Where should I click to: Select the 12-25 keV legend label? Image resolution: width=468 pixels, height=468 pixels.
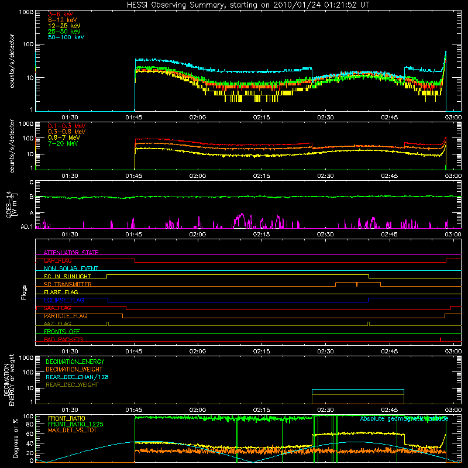tap(64, 26)
